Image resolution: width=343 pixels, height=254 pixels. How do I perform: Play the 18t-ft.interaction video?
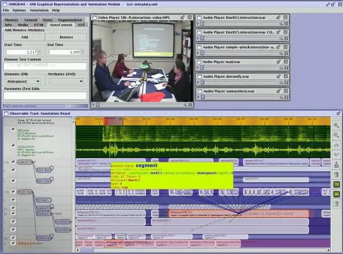93,105
